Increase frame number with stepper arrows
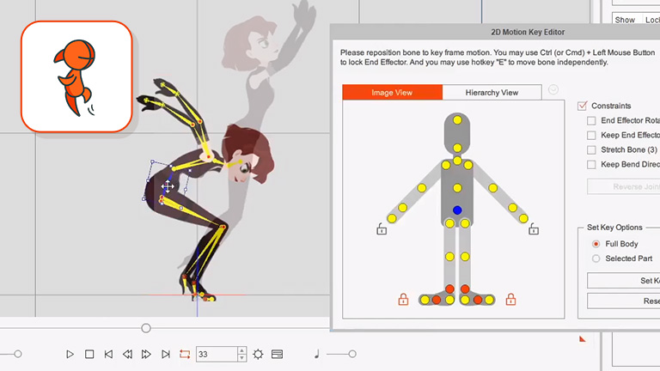This screenshot has height=371, width=660. point(241,350)
